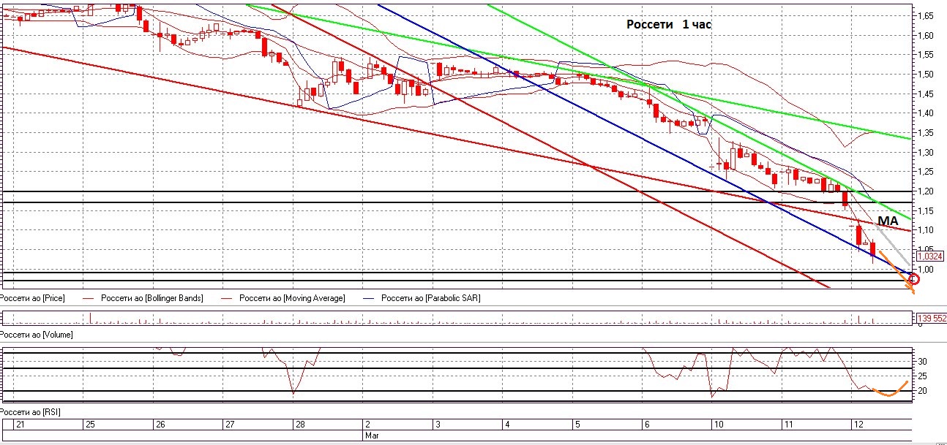Click the 1,60 price axis label
The image size is (947, 445).
(x=924, y=35)
